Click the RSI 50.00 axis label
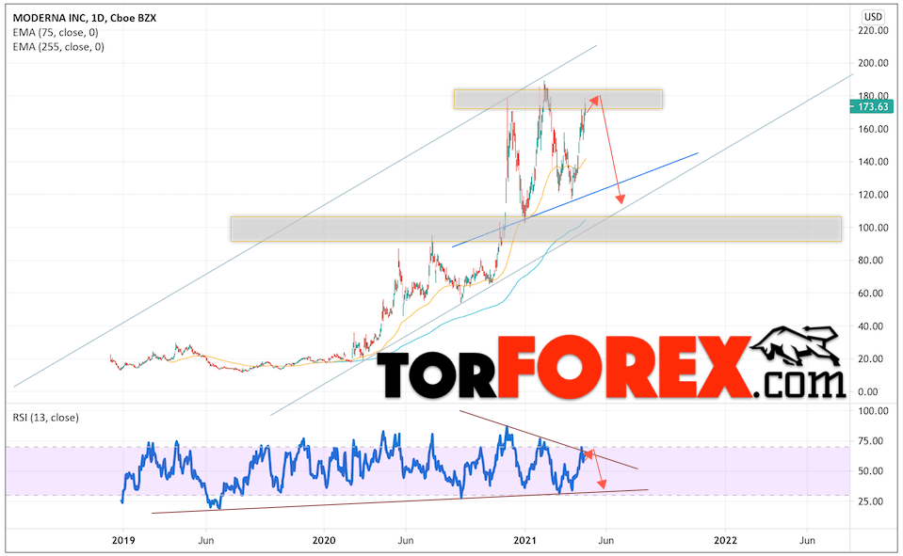This screenshot has height=556, width=903. (x=870, y=470)
